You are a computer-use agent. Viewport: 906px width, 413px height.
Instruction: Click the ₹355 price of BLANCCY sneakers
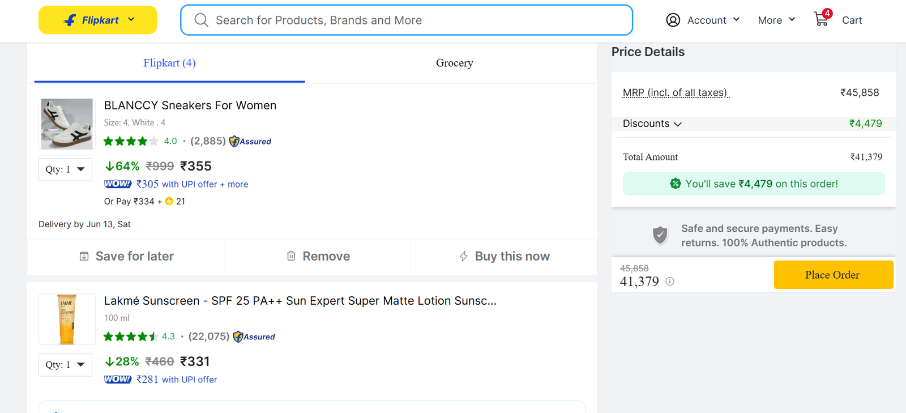click(196, 166)
